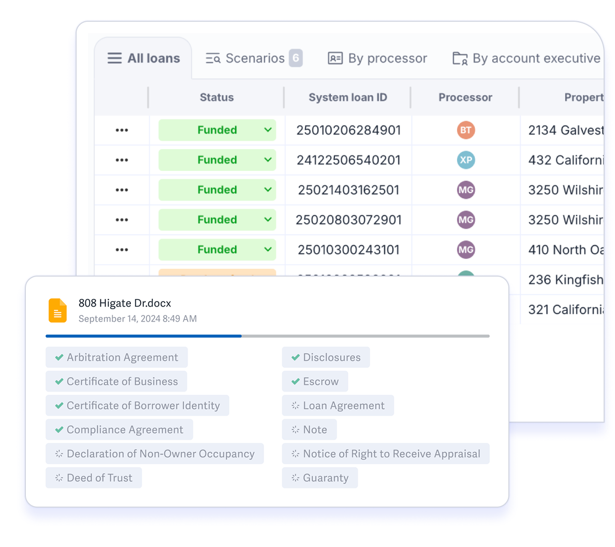Switch to the By account executive tab
Viewport: 615px width, 547px height.
pos(526,59)
